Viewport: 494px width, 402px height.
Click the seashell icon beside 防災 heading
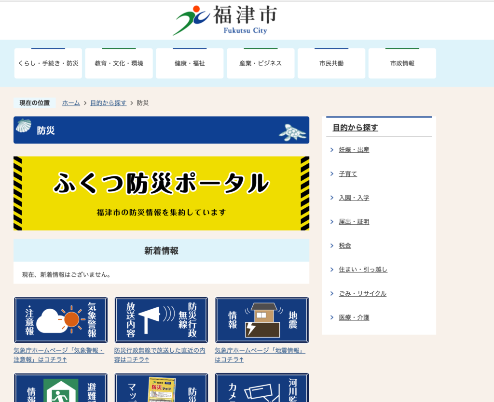pyautogui.click(x=24, y=127)
